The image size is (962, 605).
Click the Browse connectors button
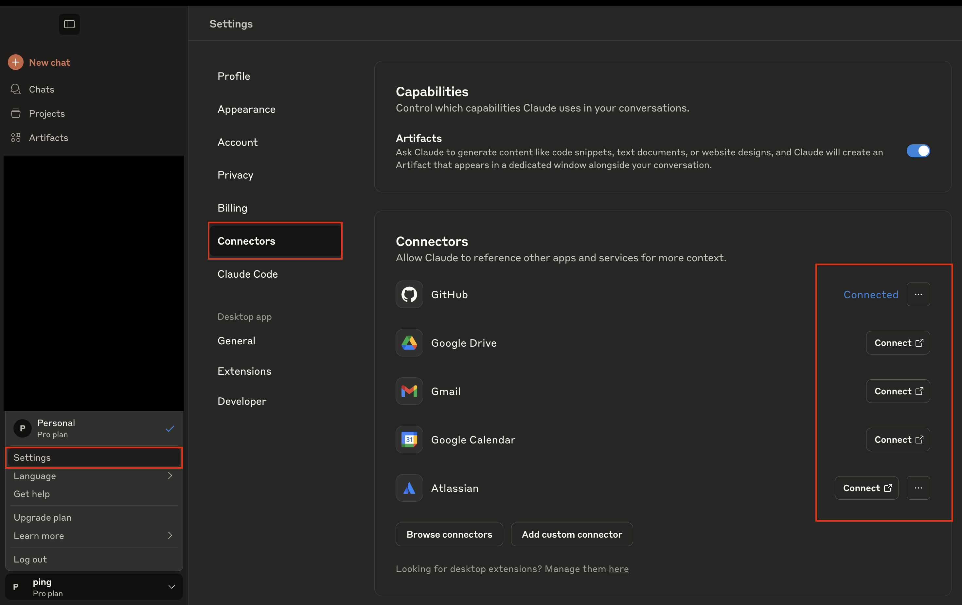point(449,534)
